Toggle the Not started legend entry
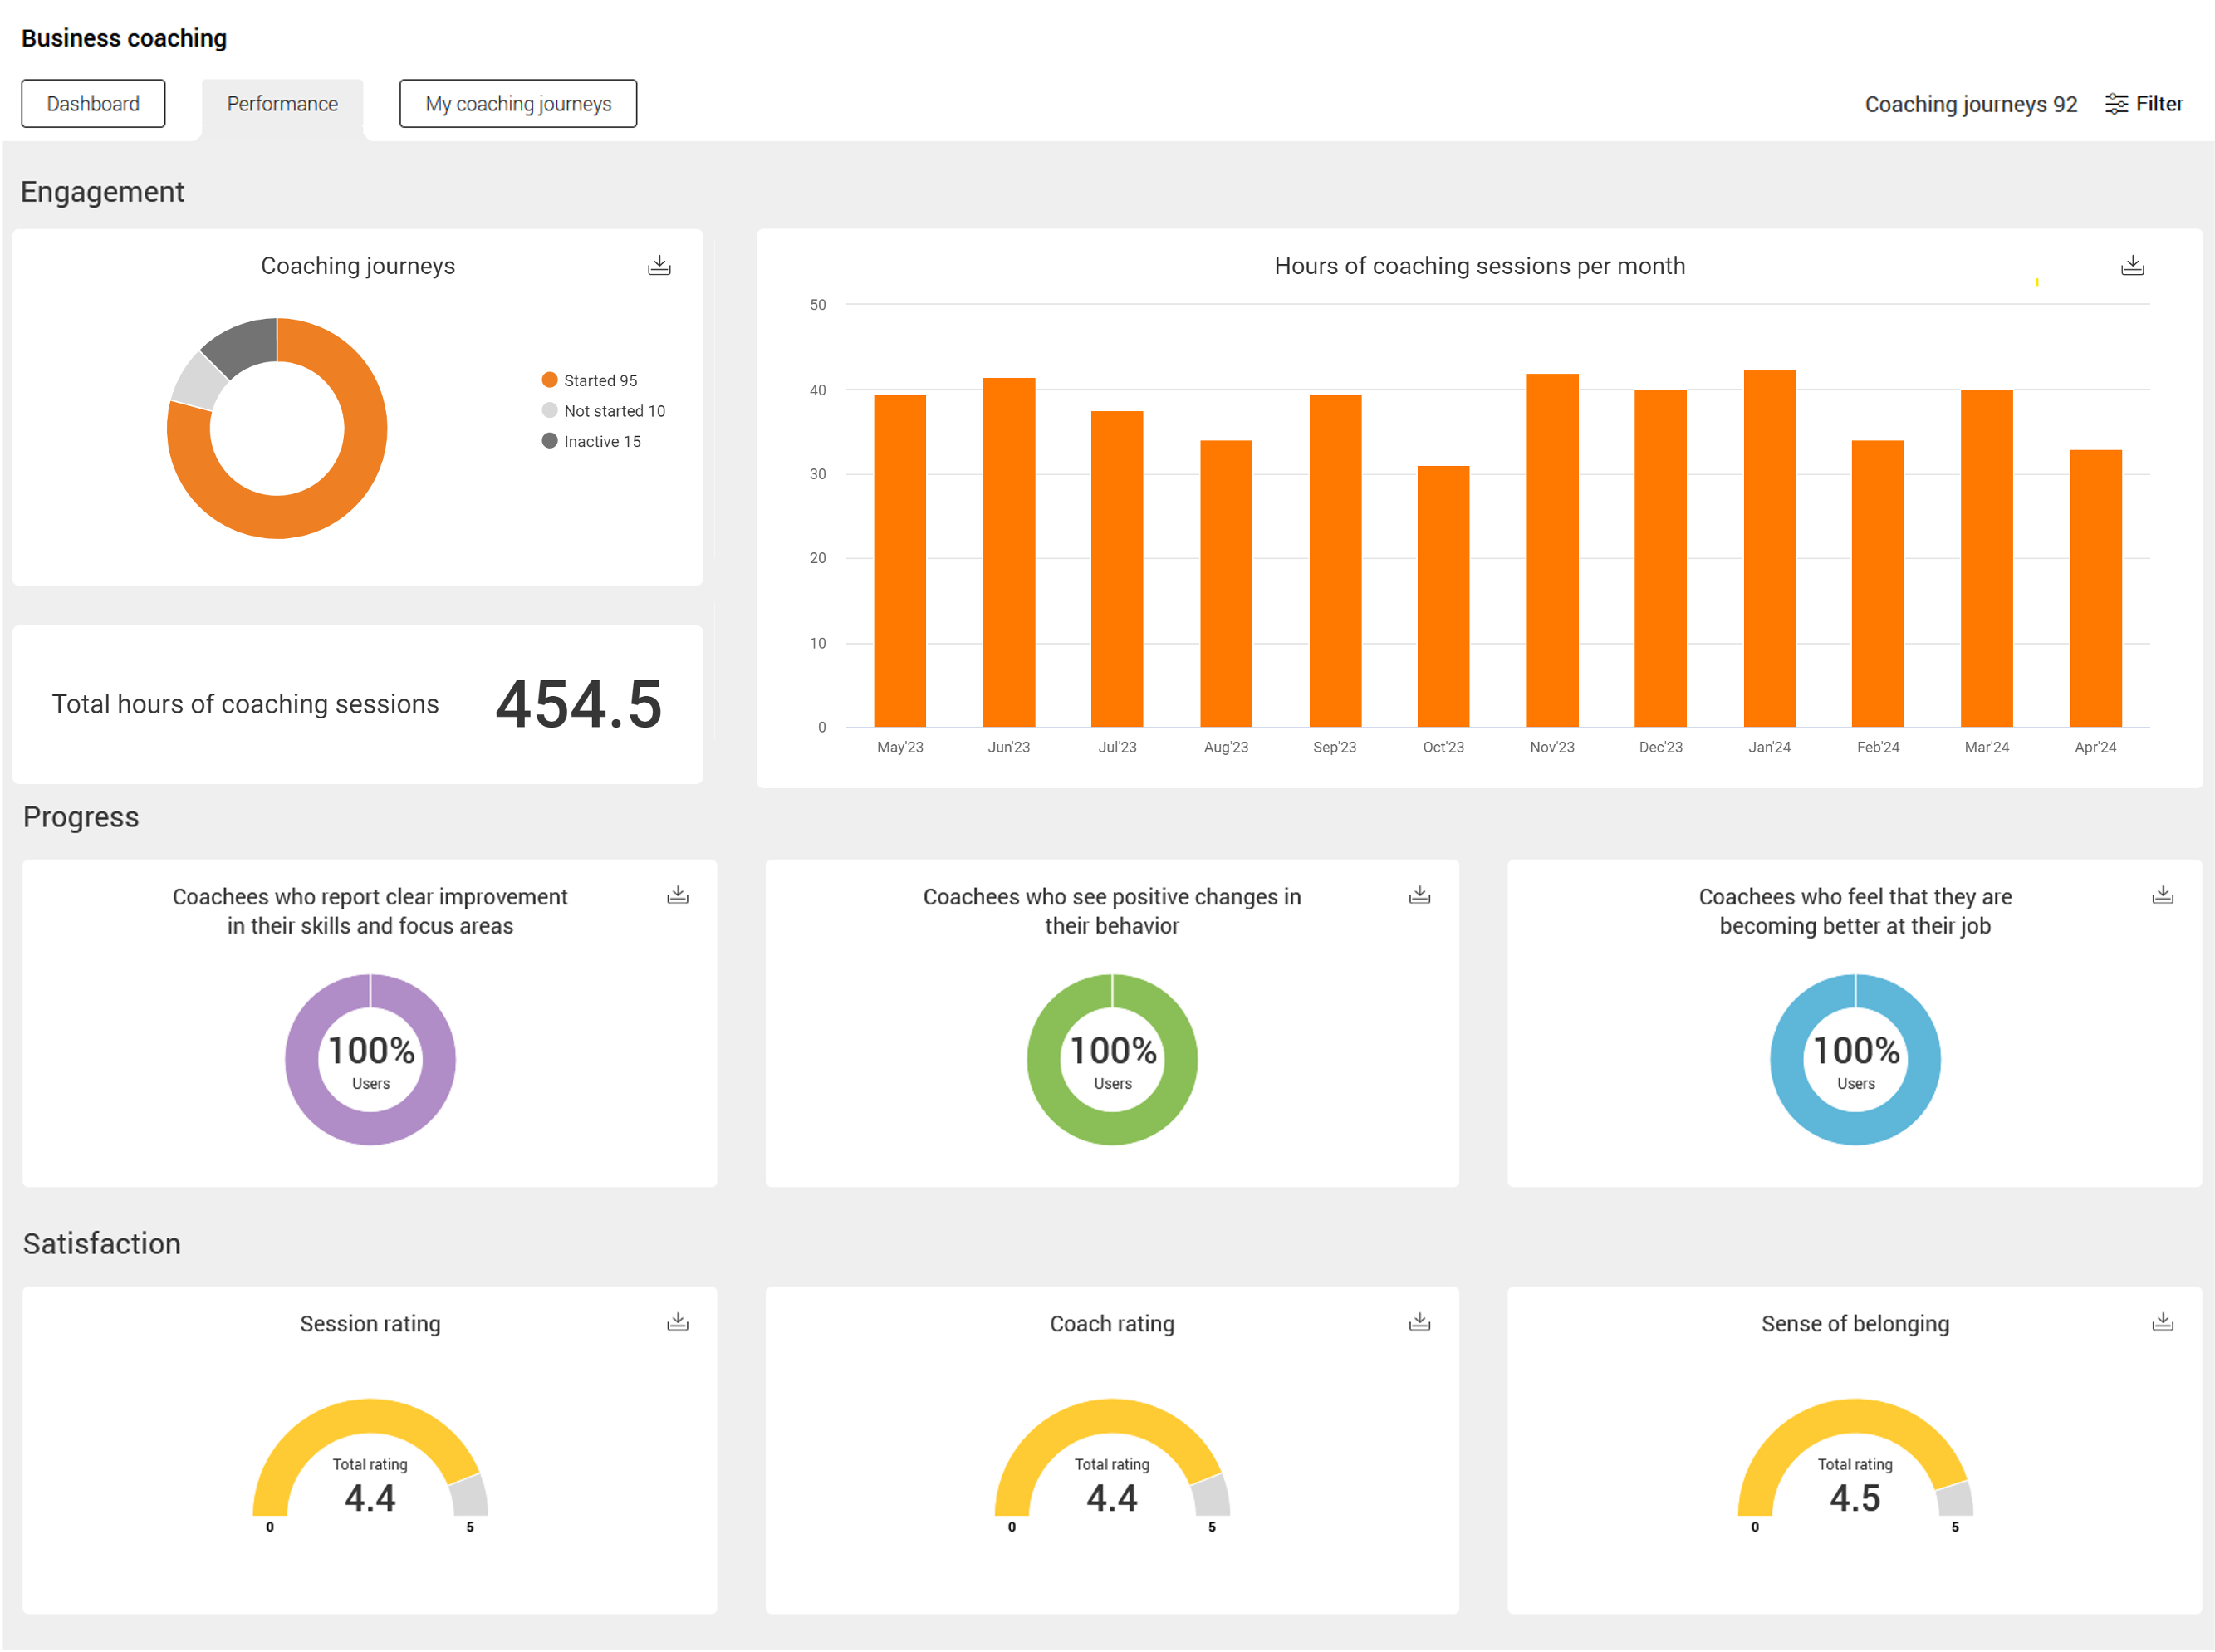2215x1652 pixels. coord(603,411)
